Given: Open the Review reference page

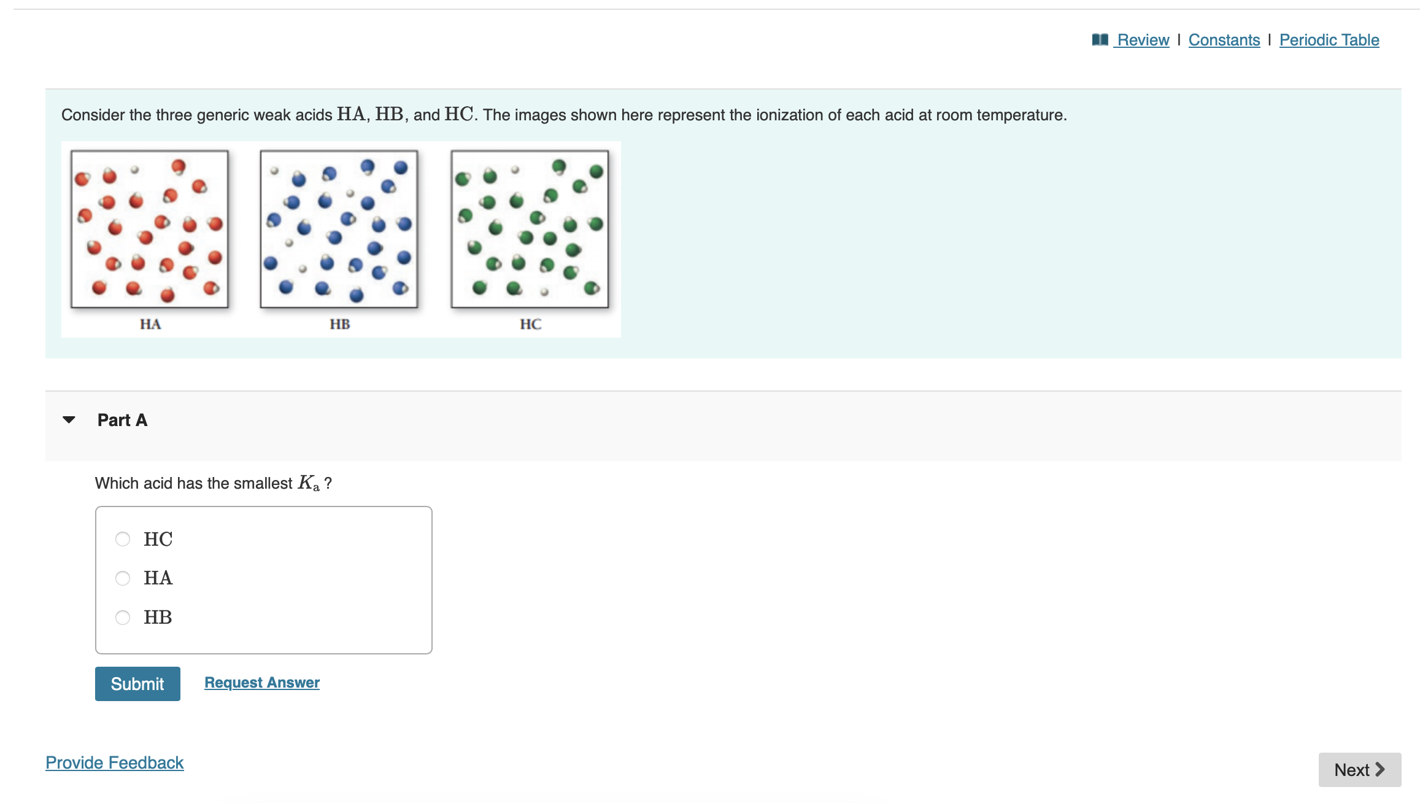Looking at the screenshot, I should 1141,39.
